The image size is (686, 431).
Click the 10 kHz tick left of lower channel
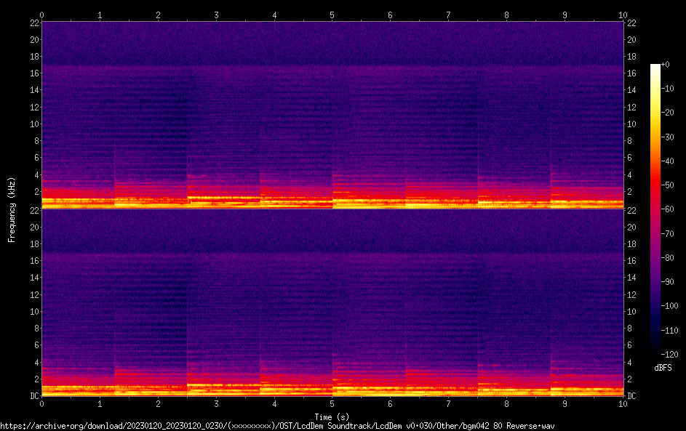[33, 312]
